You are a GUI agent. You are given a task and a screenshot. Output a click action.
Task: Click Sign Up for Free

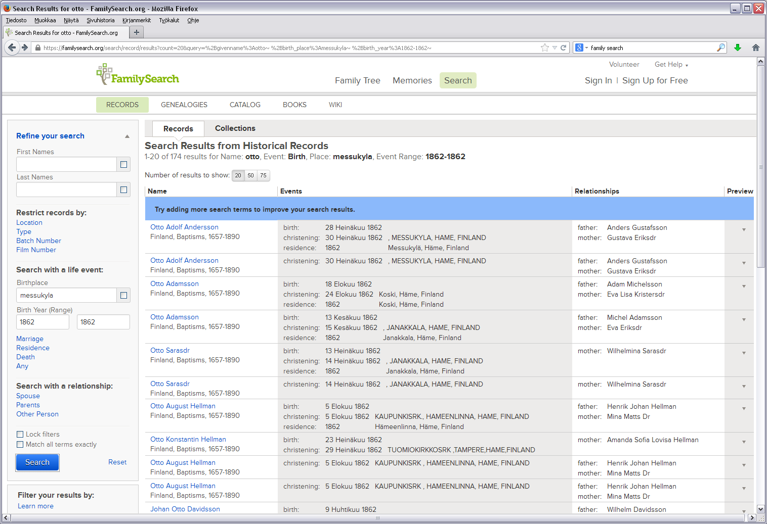pyautogui.click(x=655, y=80)
